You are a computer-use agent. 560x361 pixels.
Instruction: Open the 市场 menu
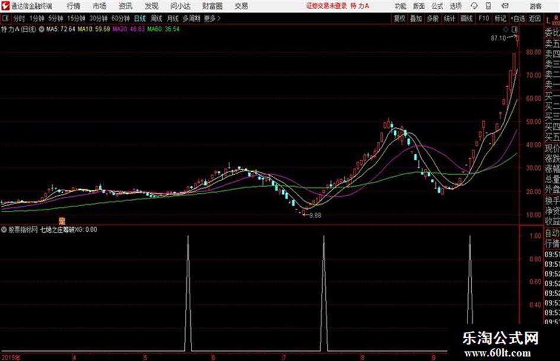point(100,6)
